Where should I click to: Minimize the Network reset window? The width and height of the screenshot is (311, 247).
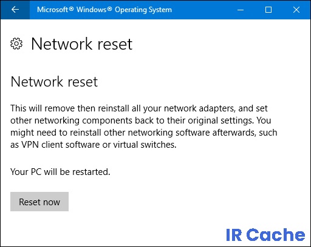[241, 10]
